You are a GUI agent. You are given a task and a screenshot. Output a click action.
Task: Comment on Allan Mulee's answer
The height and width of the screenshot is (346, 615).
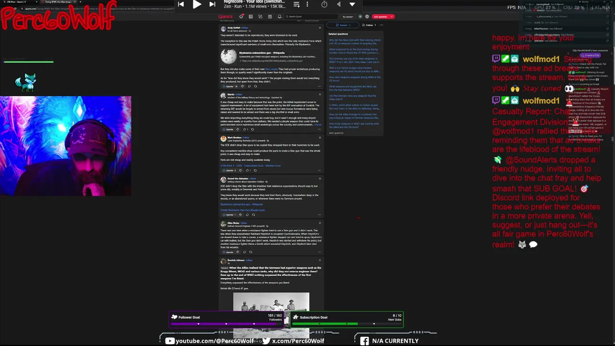point(245,252)
